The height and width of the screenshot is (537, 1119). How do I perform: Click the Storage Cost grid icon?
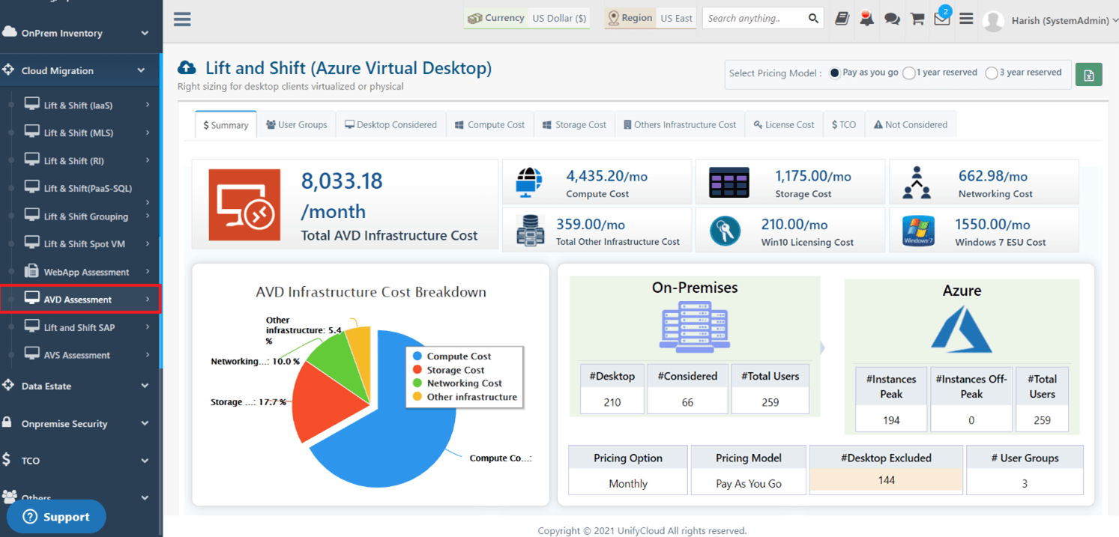coord(729,183)
